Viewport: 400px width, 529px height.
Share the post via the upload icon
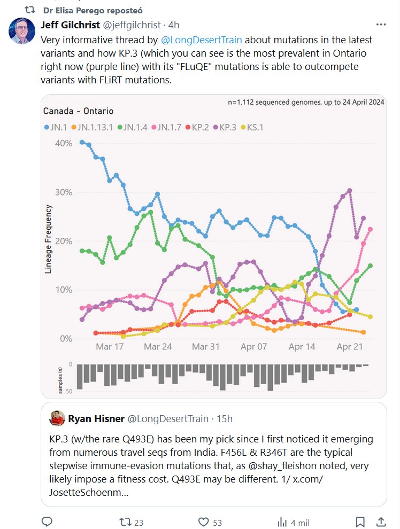pyautogui.click(x=381, y=522)
